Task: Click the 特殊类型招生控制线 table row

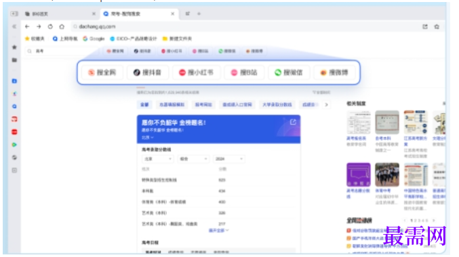Action: [218, 180]
